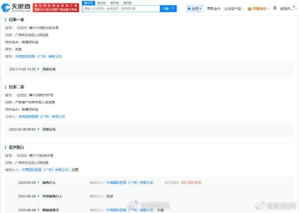Click the 被执行人 timeline entry dated 2025-04-29

coord(49,183)
